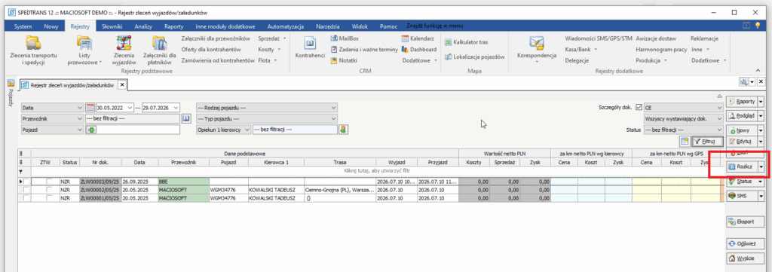This screenshot has height=272, width=772.
Task: Tick row selector checkbox for ZLW00003/09/25
Action: coord(26,182)
